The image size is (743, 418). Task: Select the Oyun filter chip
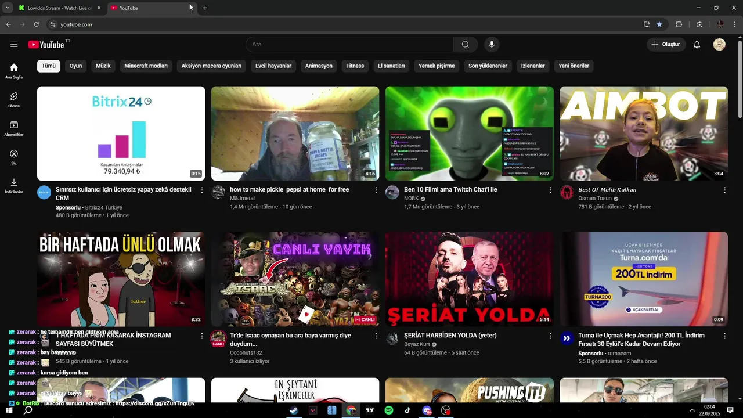click(76, 66)
